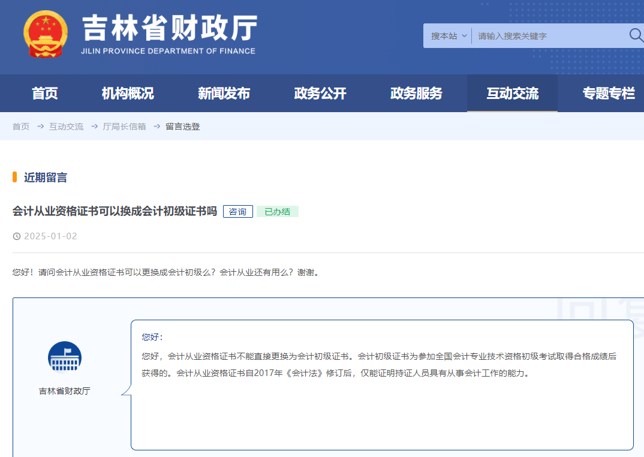This screenshot has width=644, height=457.
Task: Open the 政务服务 navigation tab
Action: click(416, 94)
